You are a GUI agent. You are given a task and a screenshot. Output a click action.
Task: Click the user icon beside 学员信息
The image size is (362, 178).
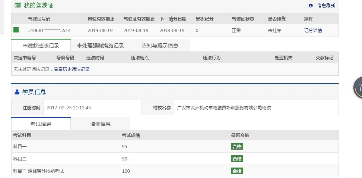coord(17,92)
